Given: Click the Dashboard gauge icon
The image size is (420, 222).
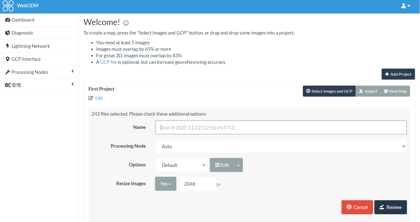Looking at the screenshot, I should click(8, 20).
